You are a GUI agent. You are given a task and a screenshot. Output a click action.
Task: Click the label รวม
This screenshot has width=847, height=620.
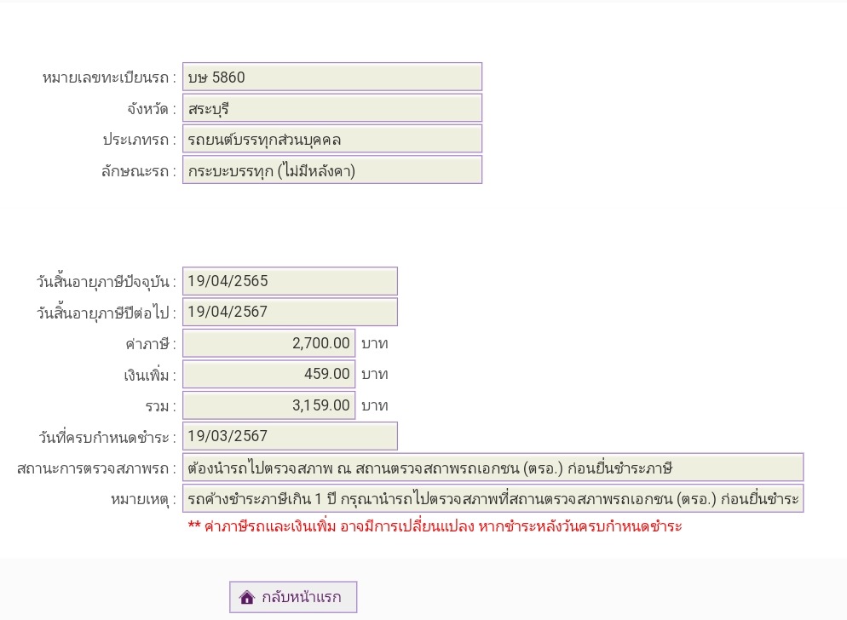pyautogui.click(x=161, y=406)
